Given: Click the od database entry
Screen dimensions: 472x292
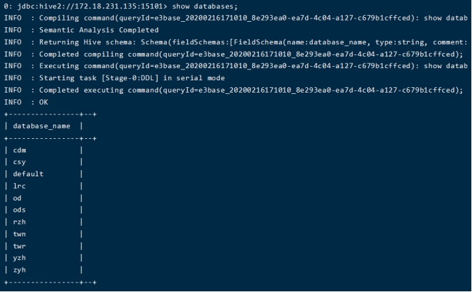Looking at the screenshot, I should tap(17, 198).
